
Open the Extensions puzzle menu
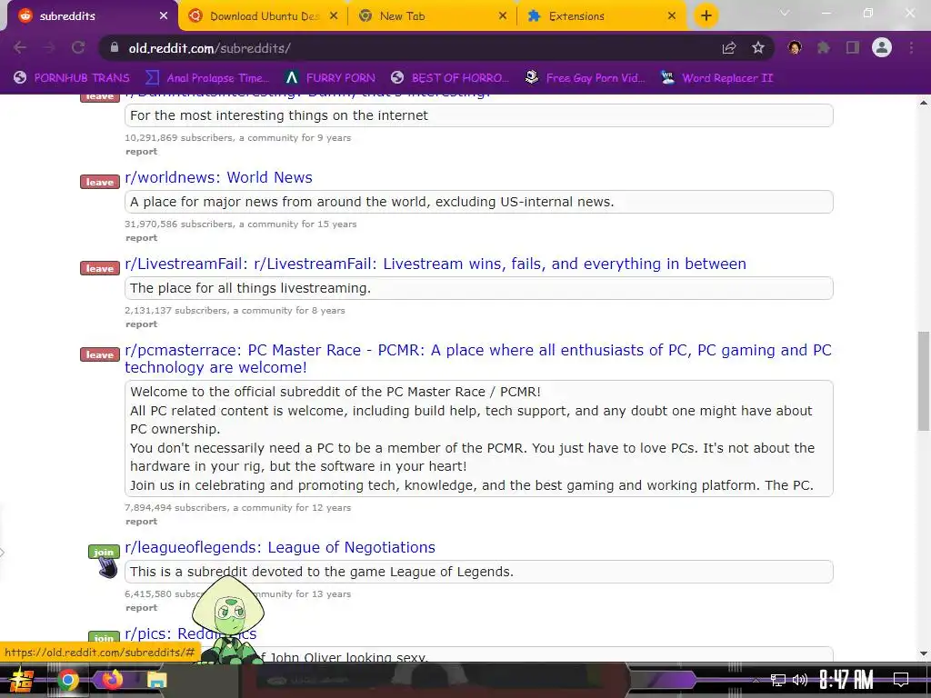824,47
